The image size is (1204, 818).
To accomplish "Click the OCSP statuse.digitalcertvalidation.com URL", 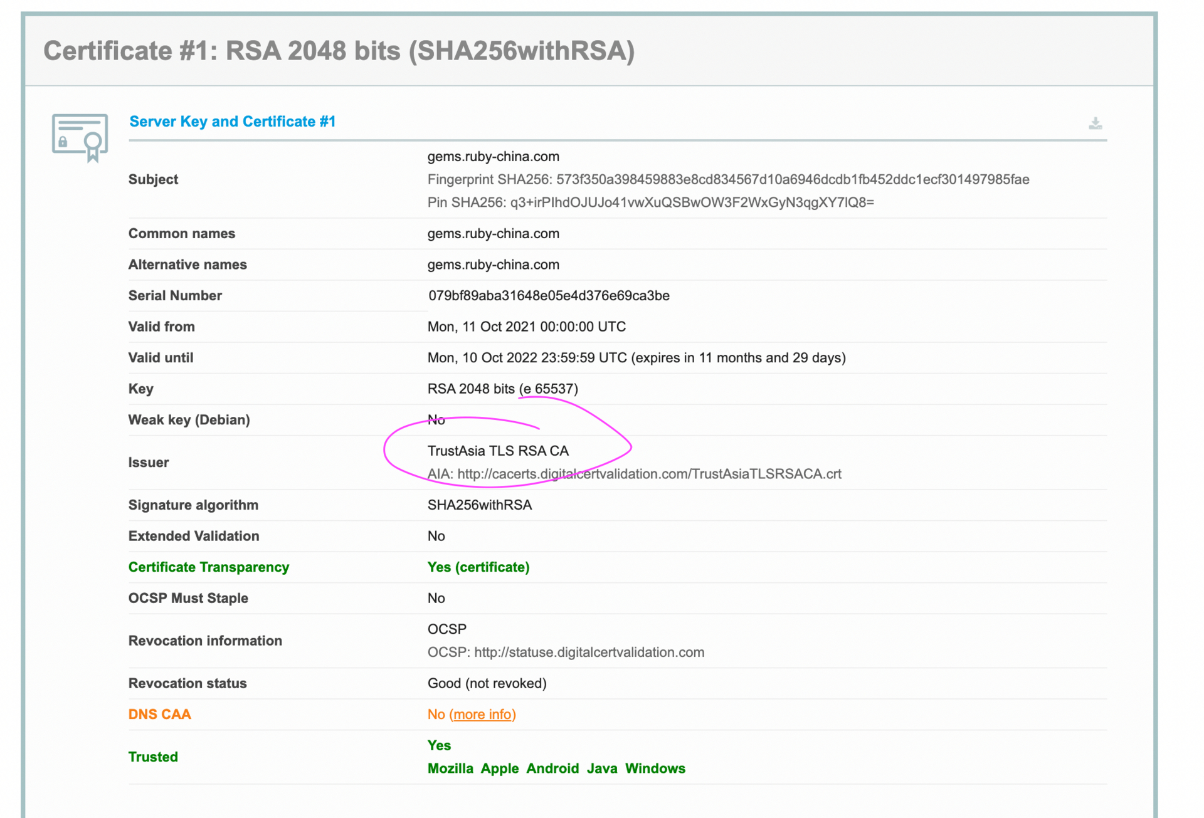I will point(589,653).
